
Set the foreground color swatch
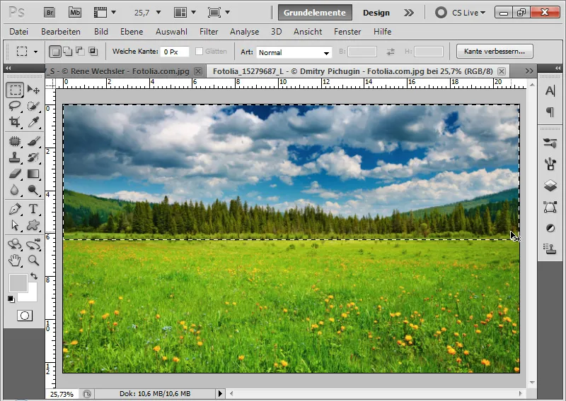pos(18,282)
